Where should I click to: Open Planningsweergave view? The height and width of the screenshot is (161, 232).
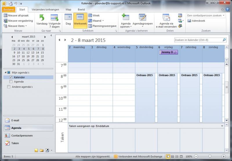coord(102,26)
